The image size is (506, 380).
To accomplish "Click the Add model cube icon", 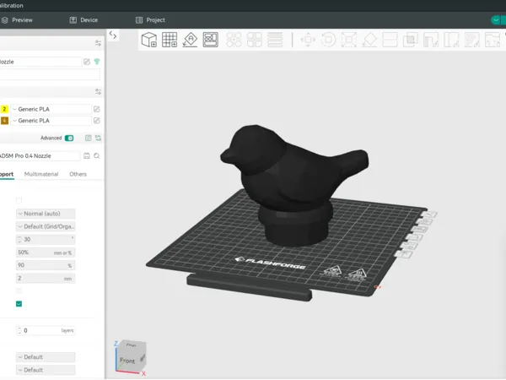I will click(x=149, y=40).
